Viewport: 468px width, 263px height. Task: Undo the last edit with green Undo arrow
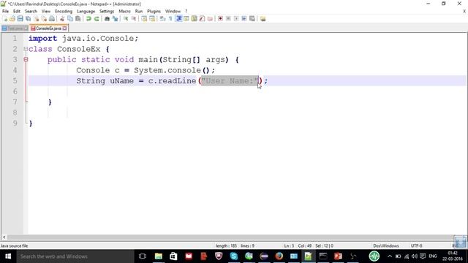[x=88, y=19]
